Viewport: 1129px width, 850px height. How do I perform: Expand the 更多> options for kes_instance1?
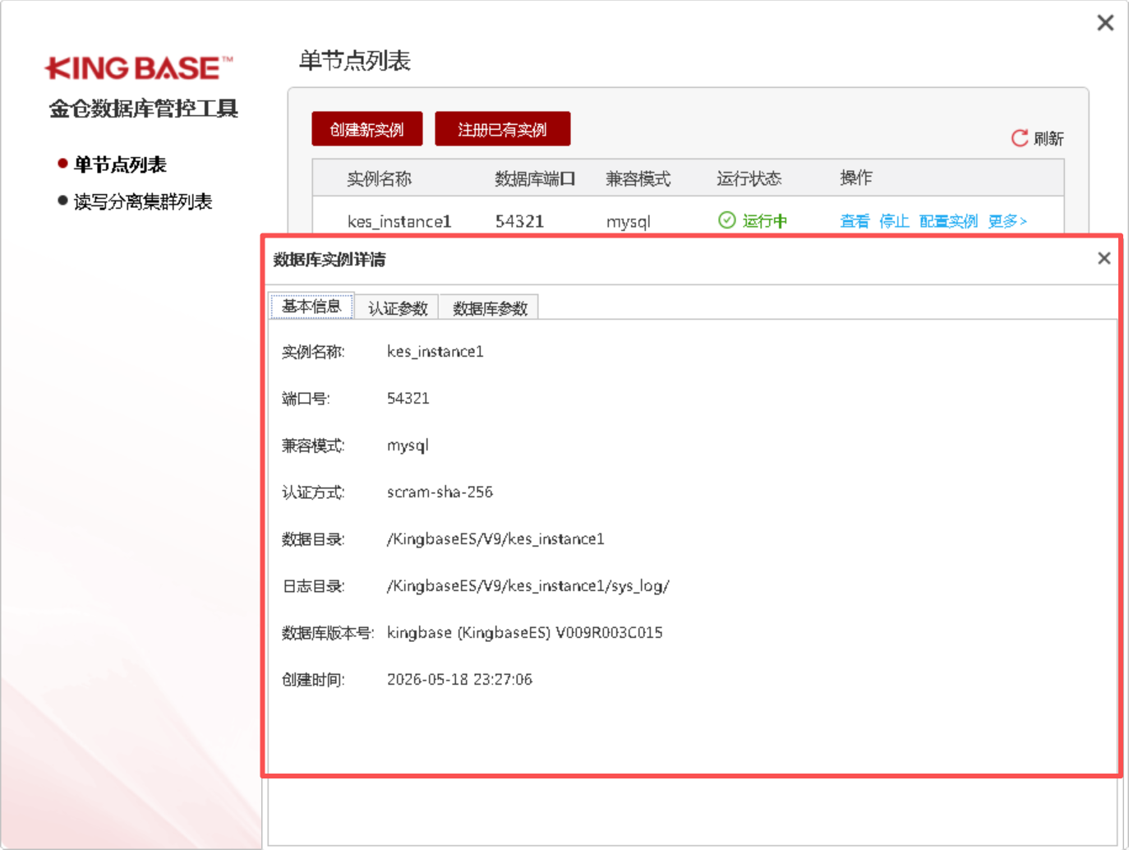(1007, 221)
